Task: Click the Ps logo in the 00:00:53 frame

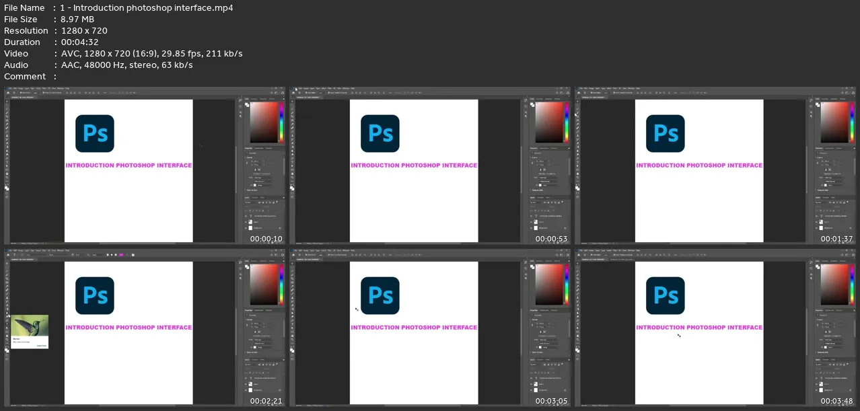Action: click(x=380, y=133)
